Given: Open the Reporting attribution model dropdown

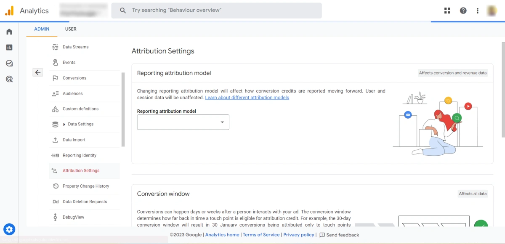Looking at the screenshot, I should [183, 122].
